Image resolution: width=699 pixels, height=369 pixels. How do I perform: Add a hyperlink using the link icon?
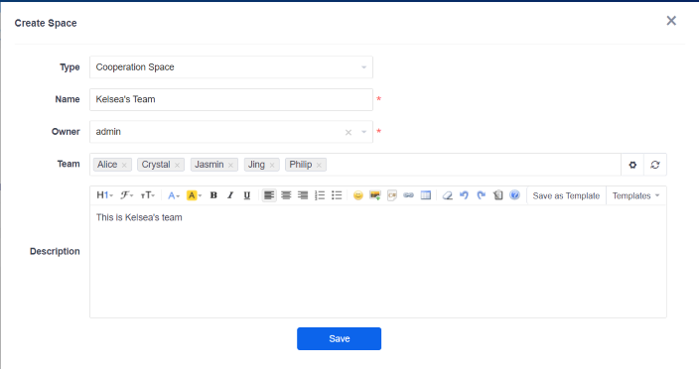(408, 195)
